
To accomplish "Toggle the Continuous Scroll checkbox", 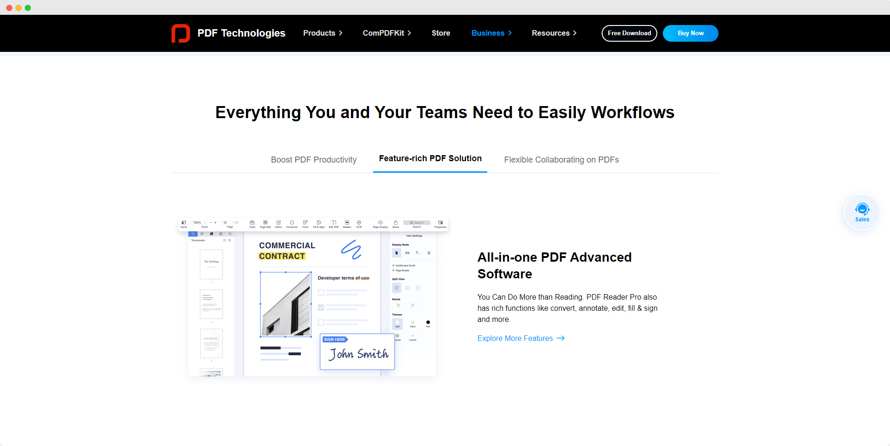I will [394, 265].
